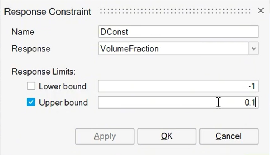Close the Response Constraint dialog with X
The width and height of the screenshot is (270, 155).
click(x=261, y=11)
